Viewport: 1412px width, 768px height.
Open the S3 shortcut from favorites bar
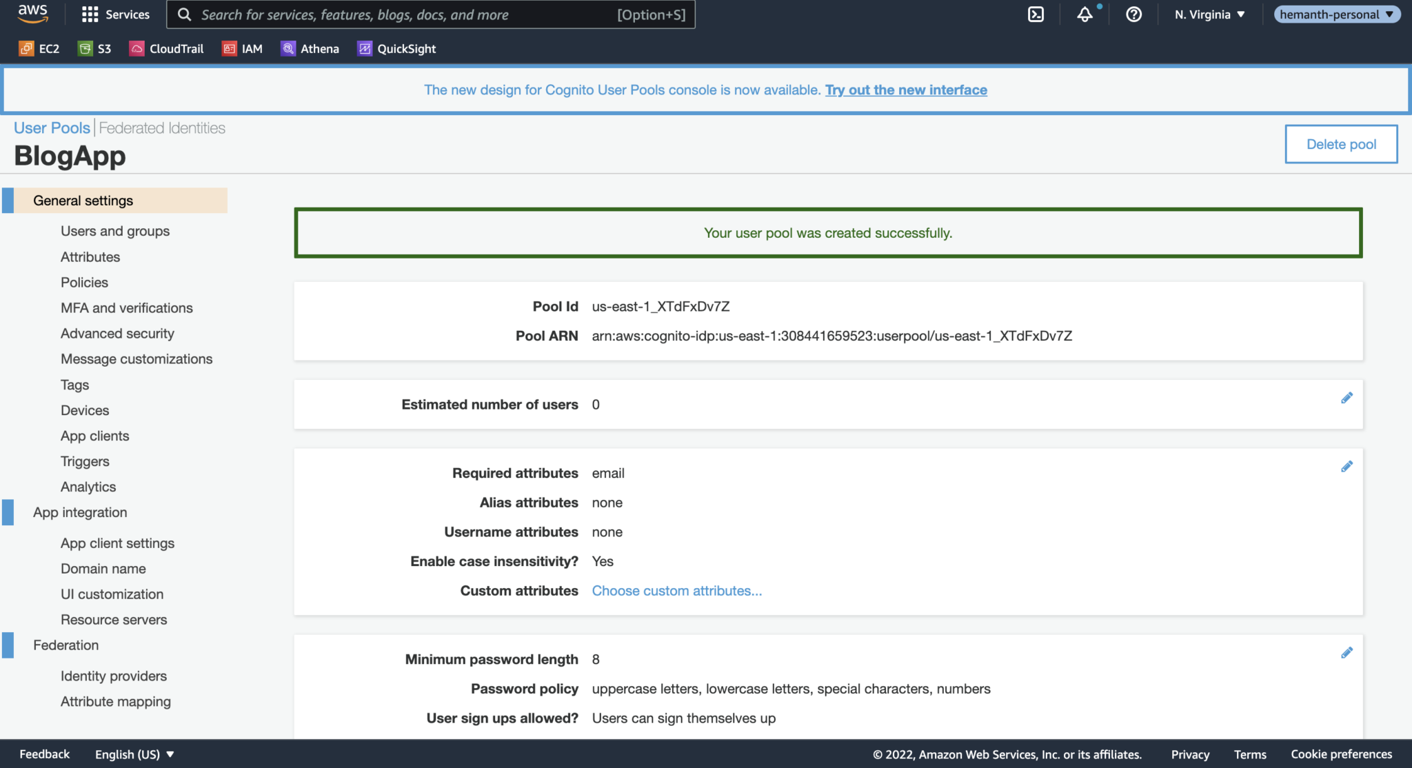[x=94, y=48]
